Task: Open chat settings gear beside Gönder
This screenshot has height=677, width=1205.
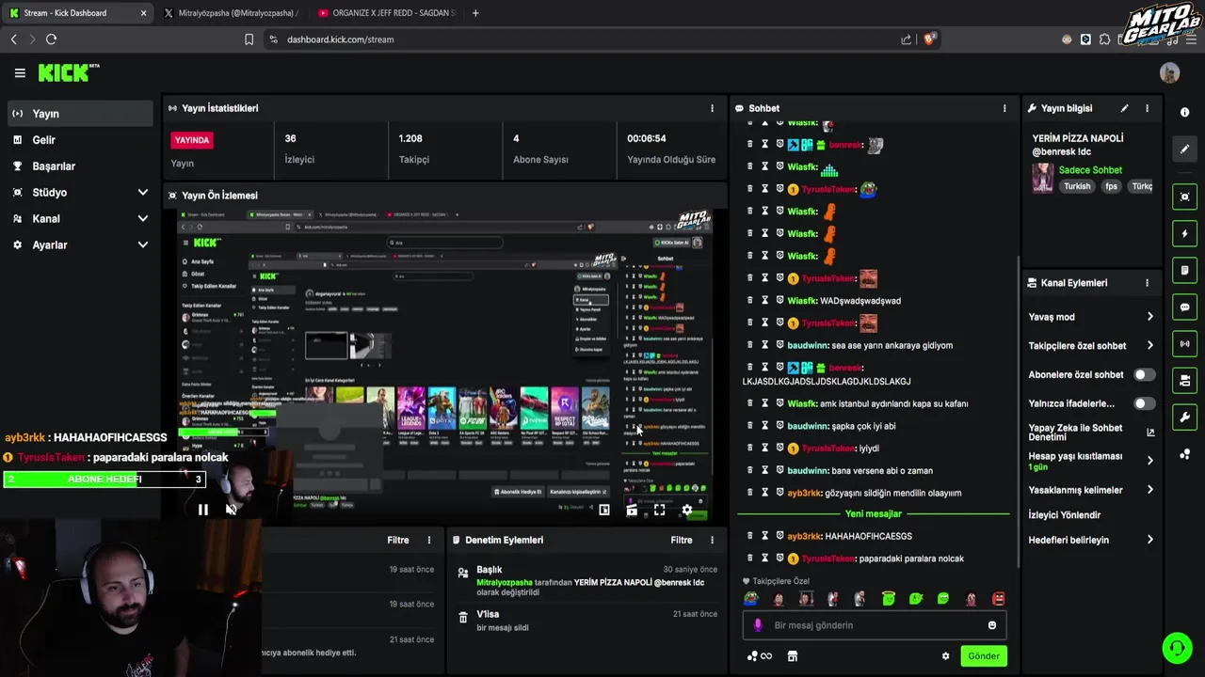Action: coord(945,656)
